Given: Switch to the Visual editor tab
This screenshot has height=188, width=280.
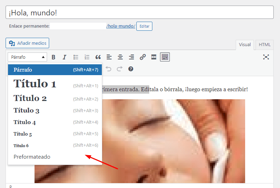Looking at the screenshot, I should pyautogui.click(x=245, y=45).
